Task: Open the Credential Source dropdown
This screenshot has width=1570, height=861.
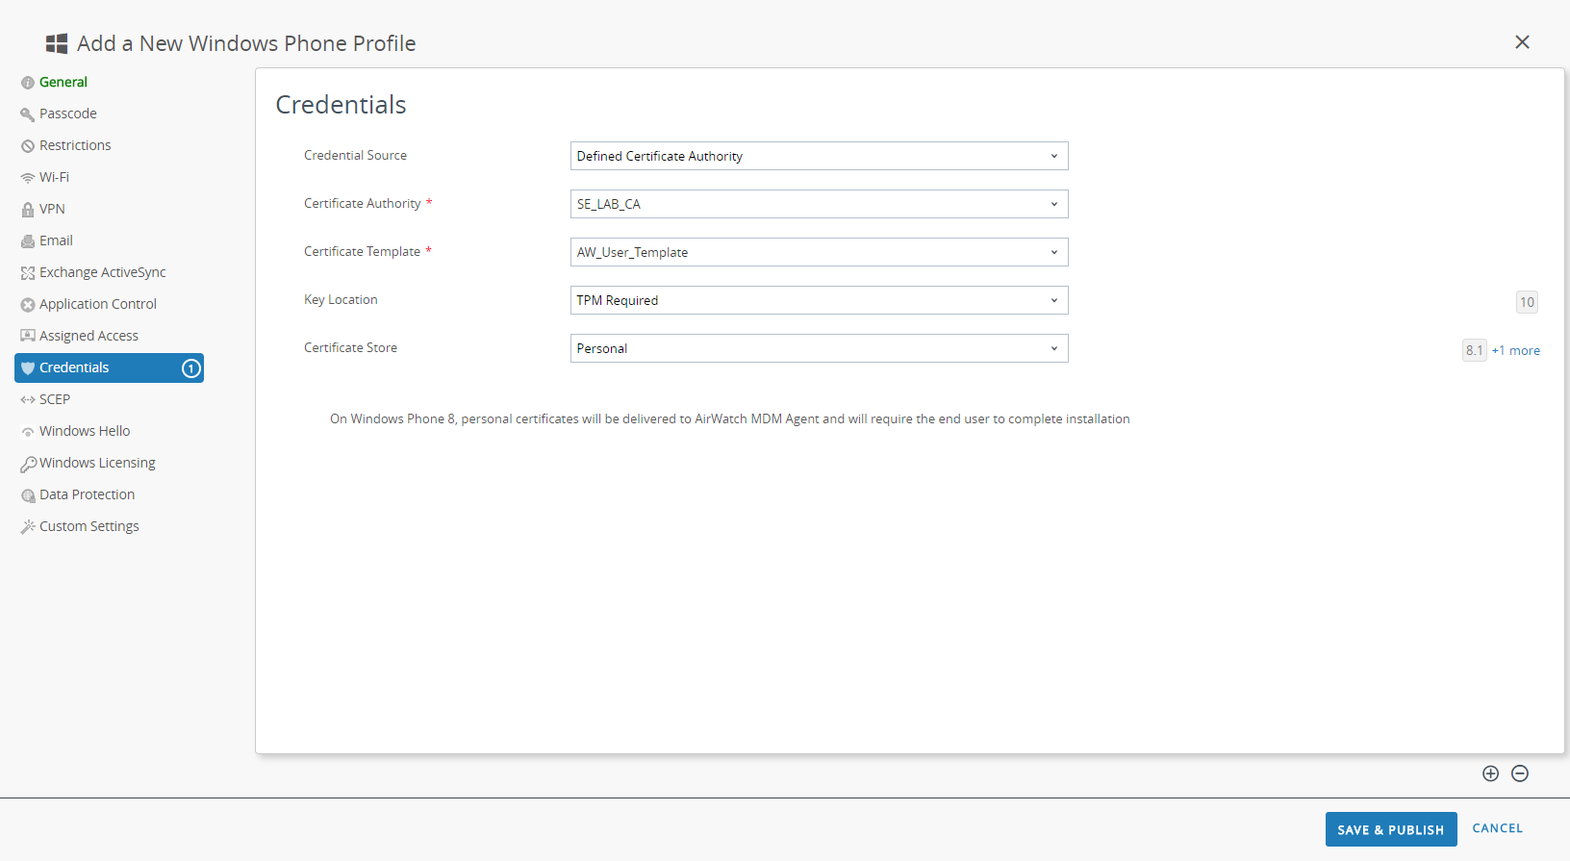Action: (819, 156)
